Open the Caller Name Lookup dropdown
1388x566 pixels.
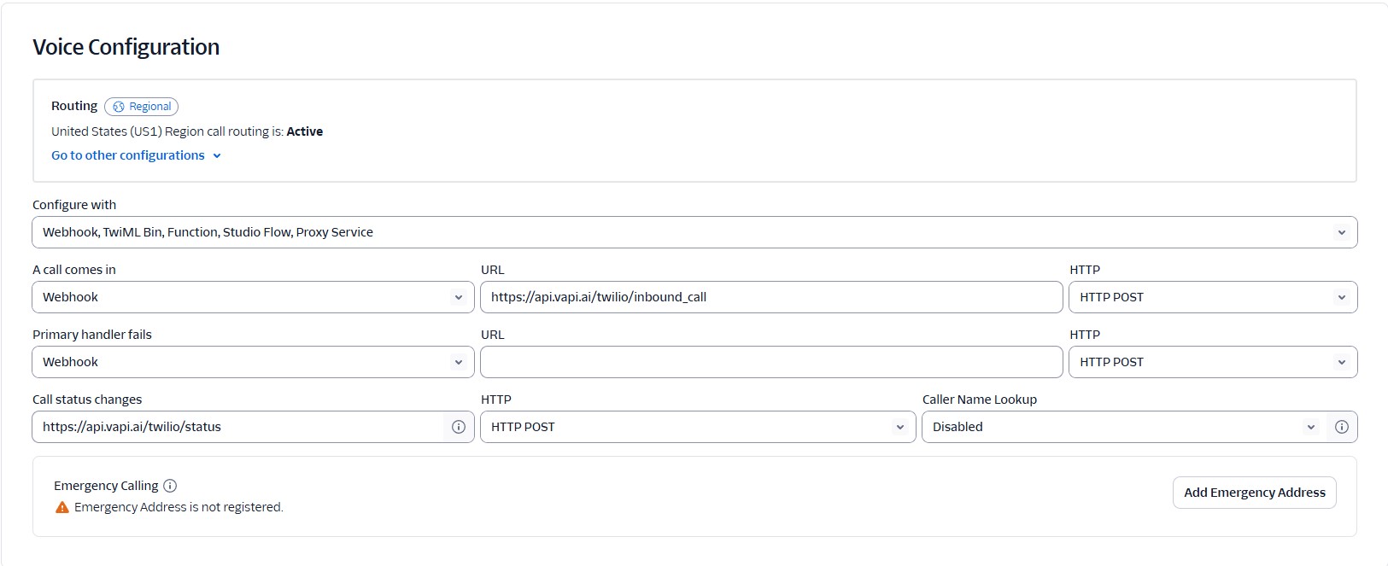pos(1122,427)
